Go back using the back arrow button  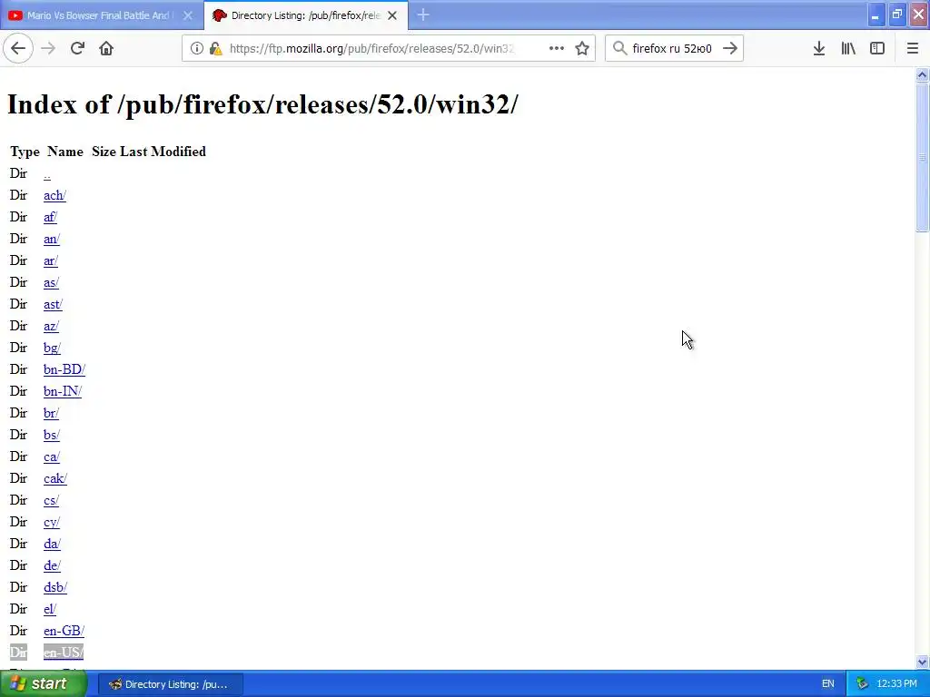(18, 49)
